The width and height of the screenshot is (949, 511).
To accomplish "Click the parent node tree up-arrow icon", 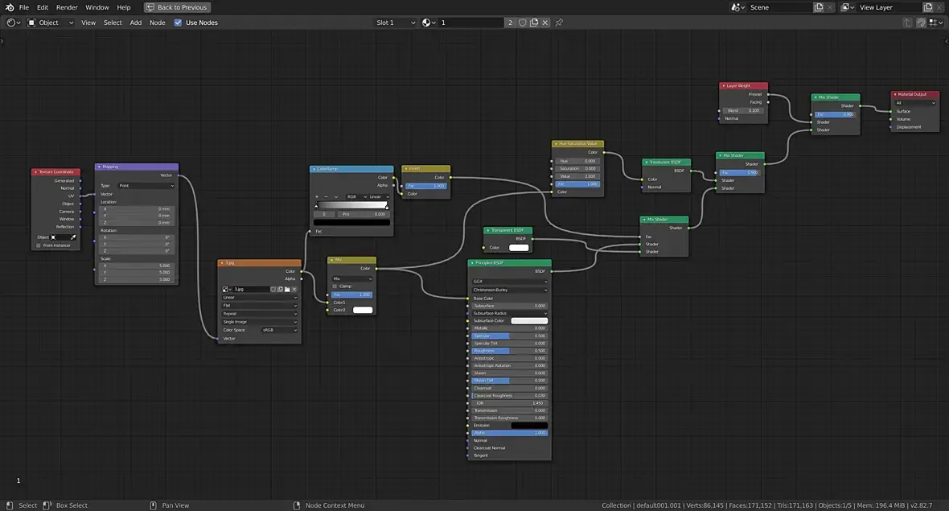I will pyautogui.click(x=908, y=23).
